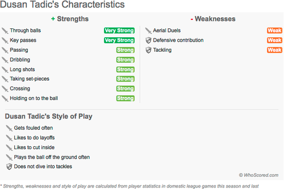Click the Strong badge for Long shots
This screenshot has height=189, width=284.
click(126, 70)
